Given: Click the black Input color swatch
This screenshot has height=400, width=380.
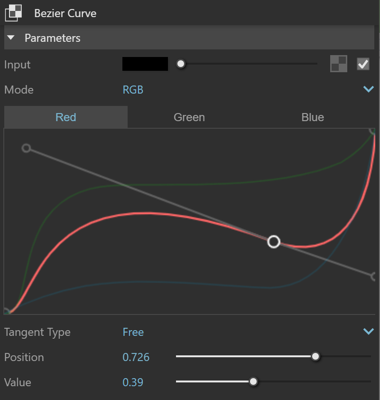Looking at the screenshot, I should coord(145,64).
